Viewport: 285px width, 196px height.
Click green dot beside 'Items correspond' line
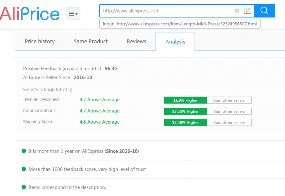[24, 187]
